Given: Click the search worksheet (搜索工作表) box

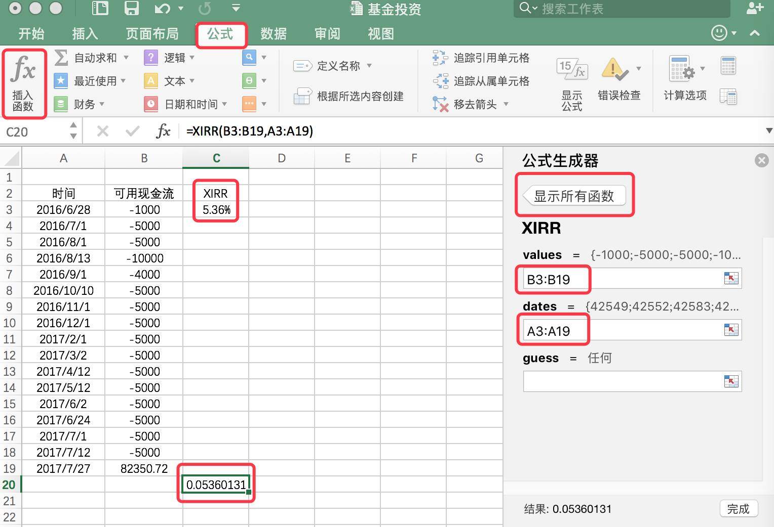Looking at the screenshot, I should click(x=622, y=9).
